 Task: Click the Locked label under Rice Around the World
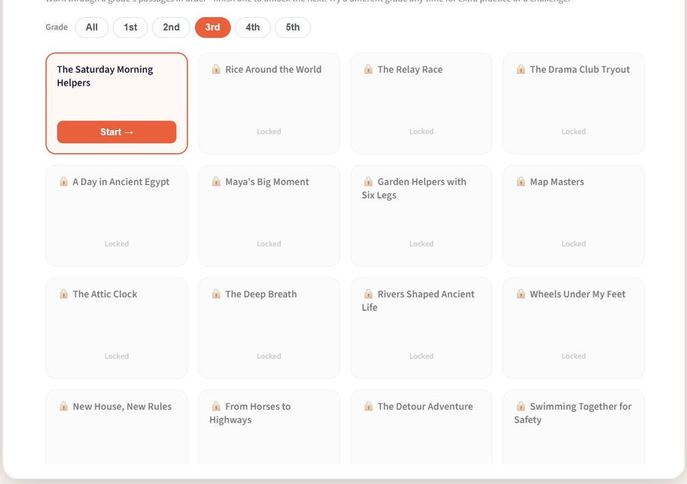coord(269,131)
